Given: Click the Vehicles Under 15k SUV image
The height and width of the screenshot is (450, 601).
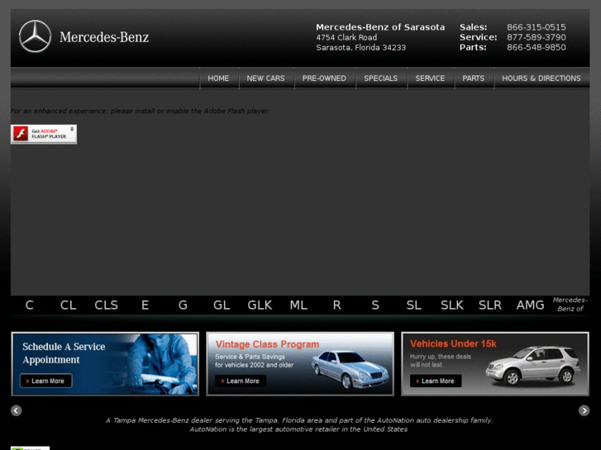Looking at the screenshot, I should pyautogui.click(x=532, y=365).
